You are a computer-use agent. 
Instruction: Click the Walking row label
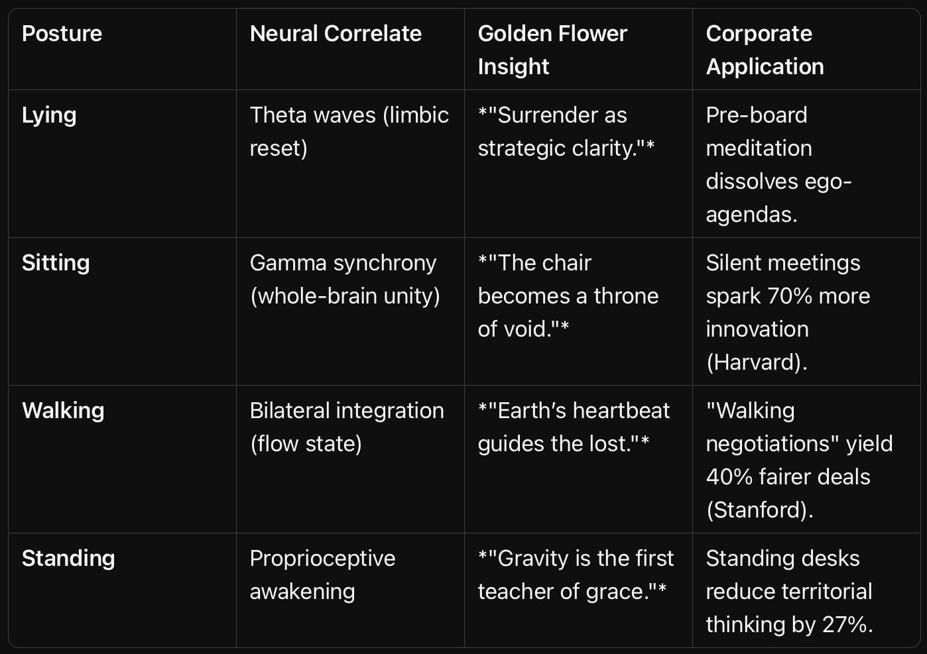[x=63, y=411]
